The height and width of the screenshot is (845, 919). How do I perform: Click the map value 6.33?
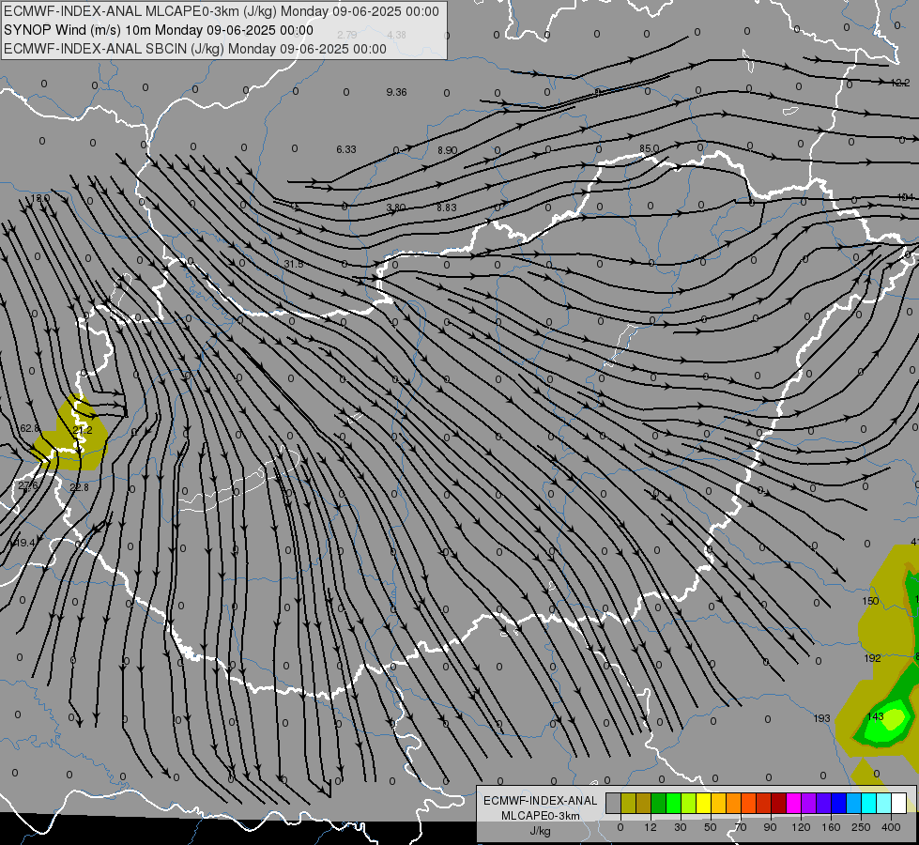click(x=346, y=149)
